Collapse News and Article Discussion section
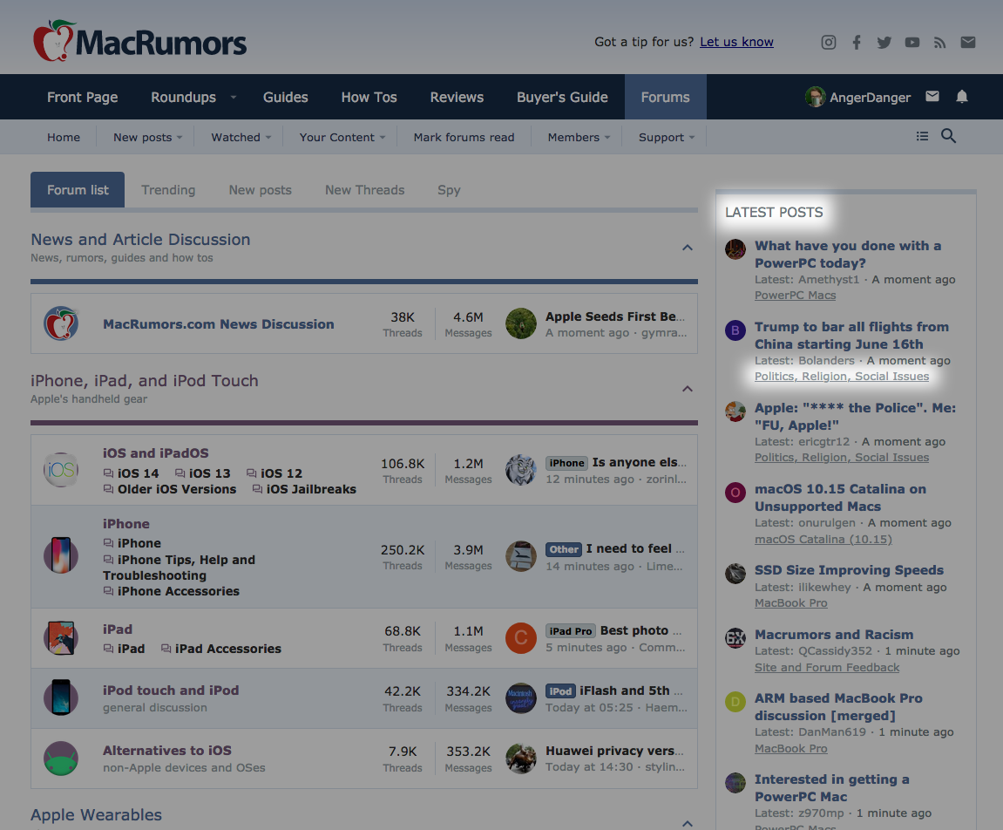 point(687,248)
